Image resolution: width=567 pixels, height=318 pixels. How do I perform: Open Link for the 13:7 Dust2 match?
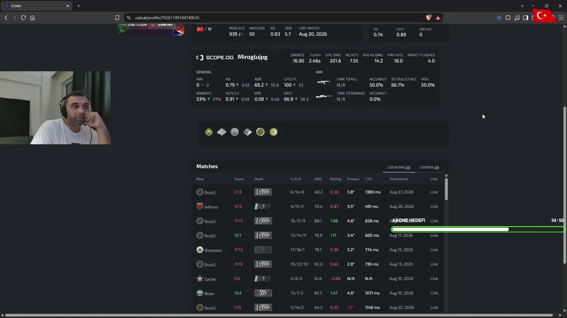click(434, 235)
